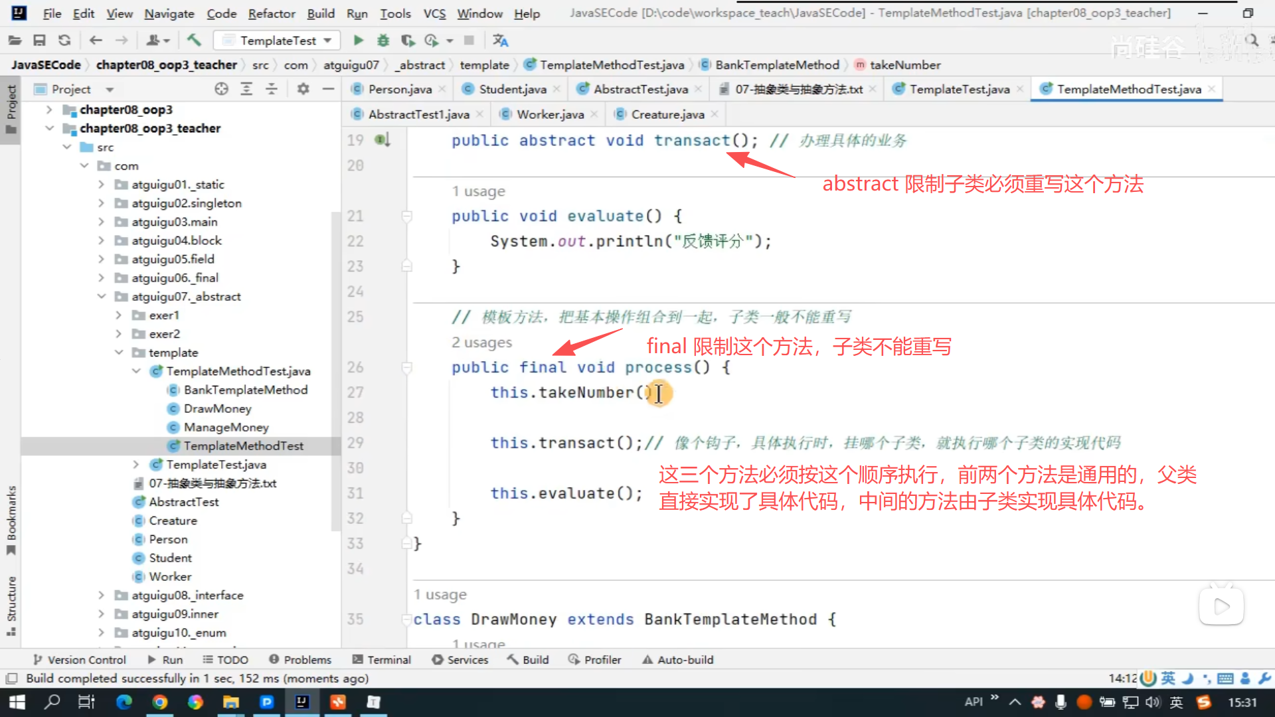This screenshot has height=717, width=1275.
Task: Click the Select Opened File target icon
Action: point(221,89)
